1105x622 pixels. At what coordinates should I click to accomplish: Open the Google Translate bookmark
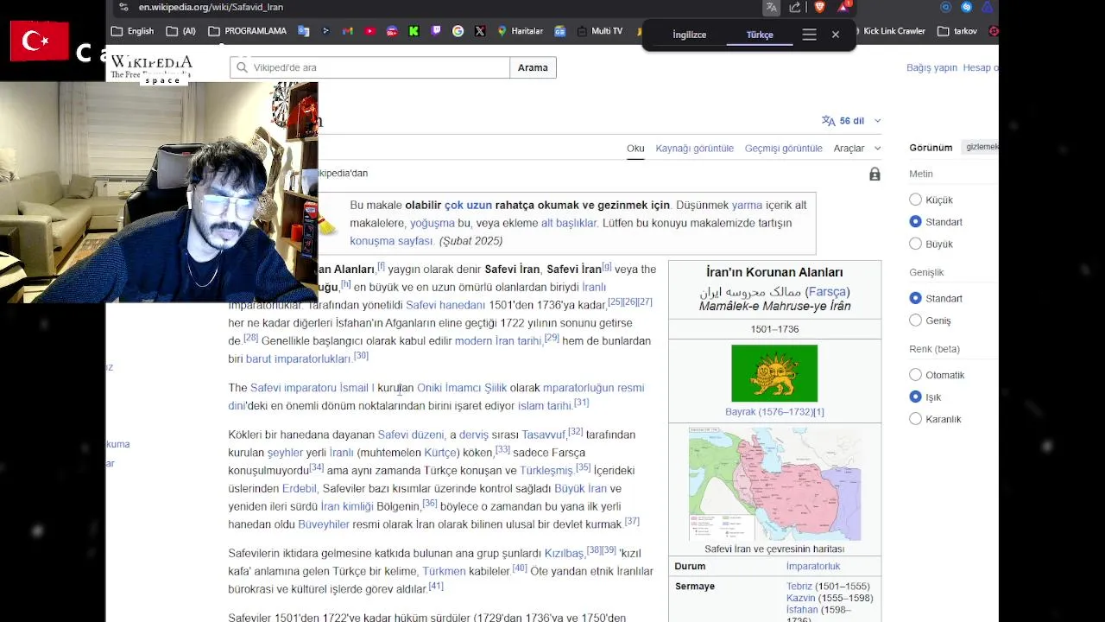point(303,31)
